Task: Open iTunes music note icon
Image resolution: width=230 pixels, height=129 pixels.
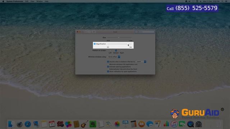Action: pyautogui.click(x=174, y=124)
